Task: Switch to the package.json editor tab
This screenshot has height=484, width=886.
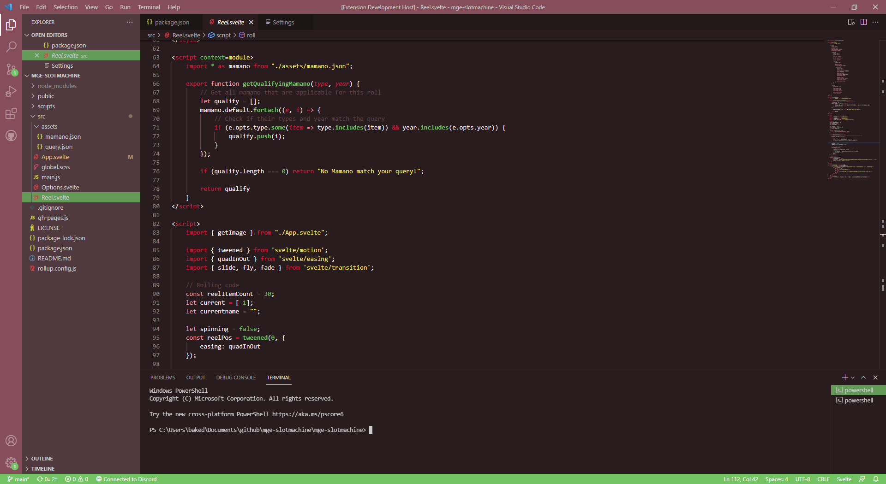Action: click(x=172, y=22)
